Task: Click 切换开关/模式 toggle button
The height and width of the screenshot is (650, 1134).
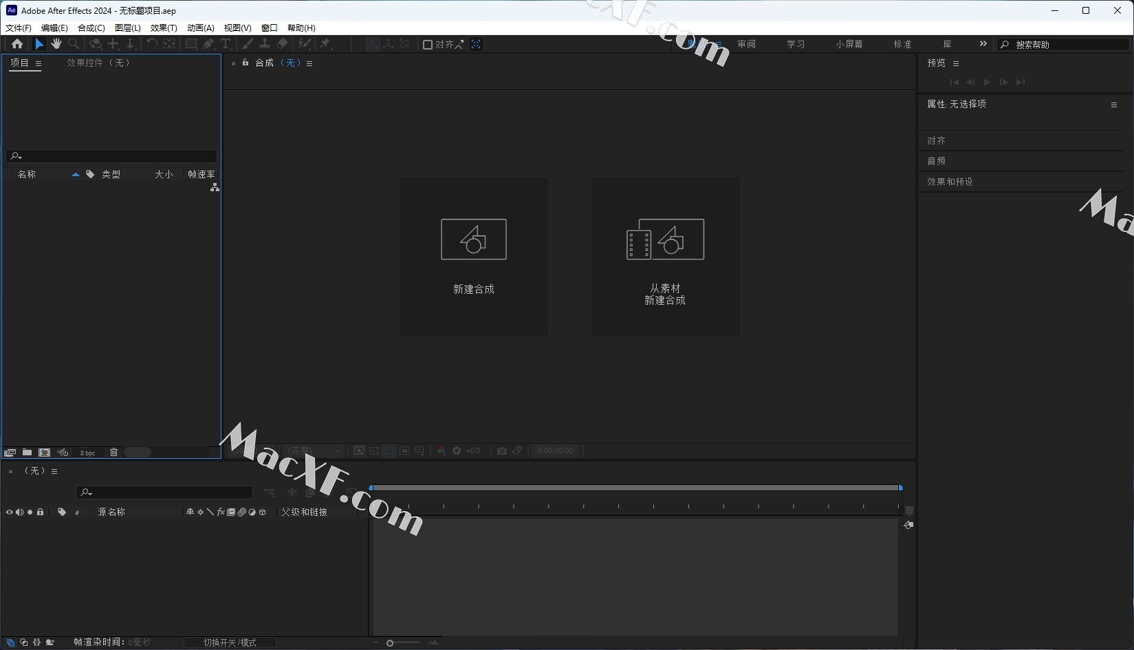Action: (x=230, y=642)
